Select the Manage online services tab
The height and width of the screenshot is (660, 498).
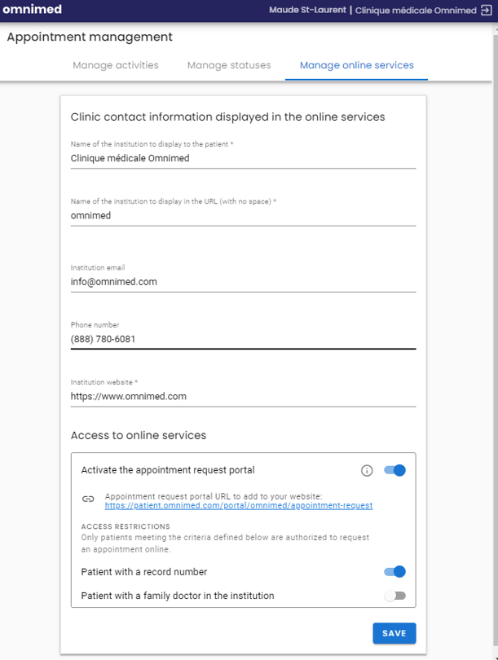pos(356,65)
